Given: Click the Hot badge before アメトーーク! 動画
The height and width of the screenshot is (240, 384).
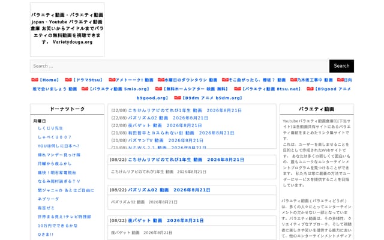Looking at the screenshot, I should point(112,80).
